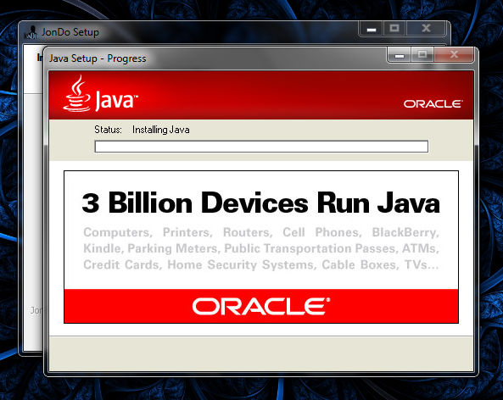Minimize the Java Setup Progress window
The width and height of the screenshot is (503, 400).
pos(400,55)
